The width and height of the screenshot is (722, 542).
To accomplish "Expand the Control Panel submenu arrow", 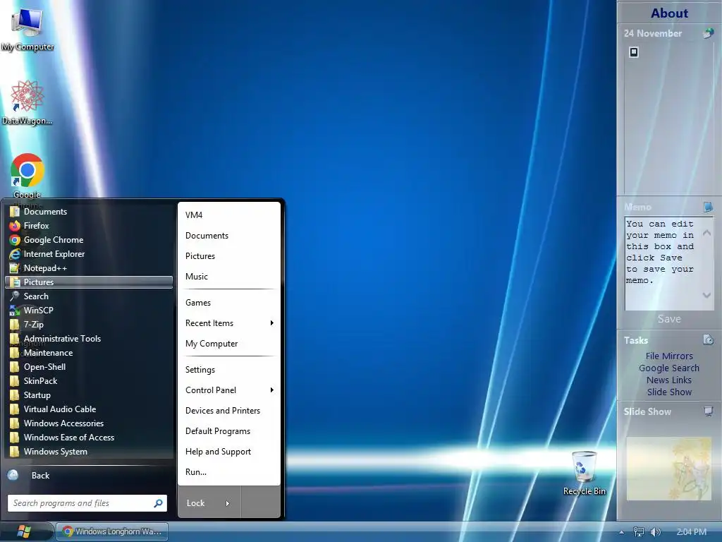I will coord(271,390).
